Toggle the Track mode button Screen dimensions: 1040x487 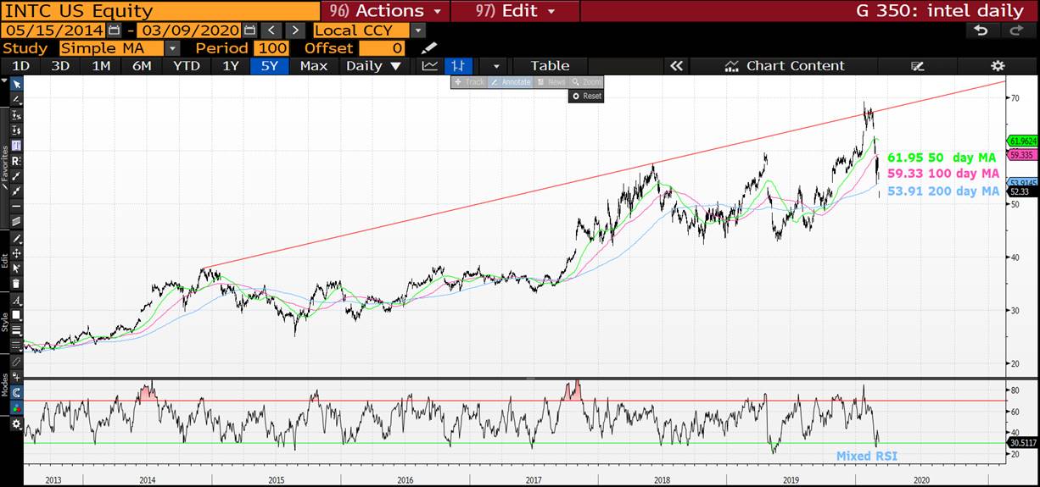469,82
